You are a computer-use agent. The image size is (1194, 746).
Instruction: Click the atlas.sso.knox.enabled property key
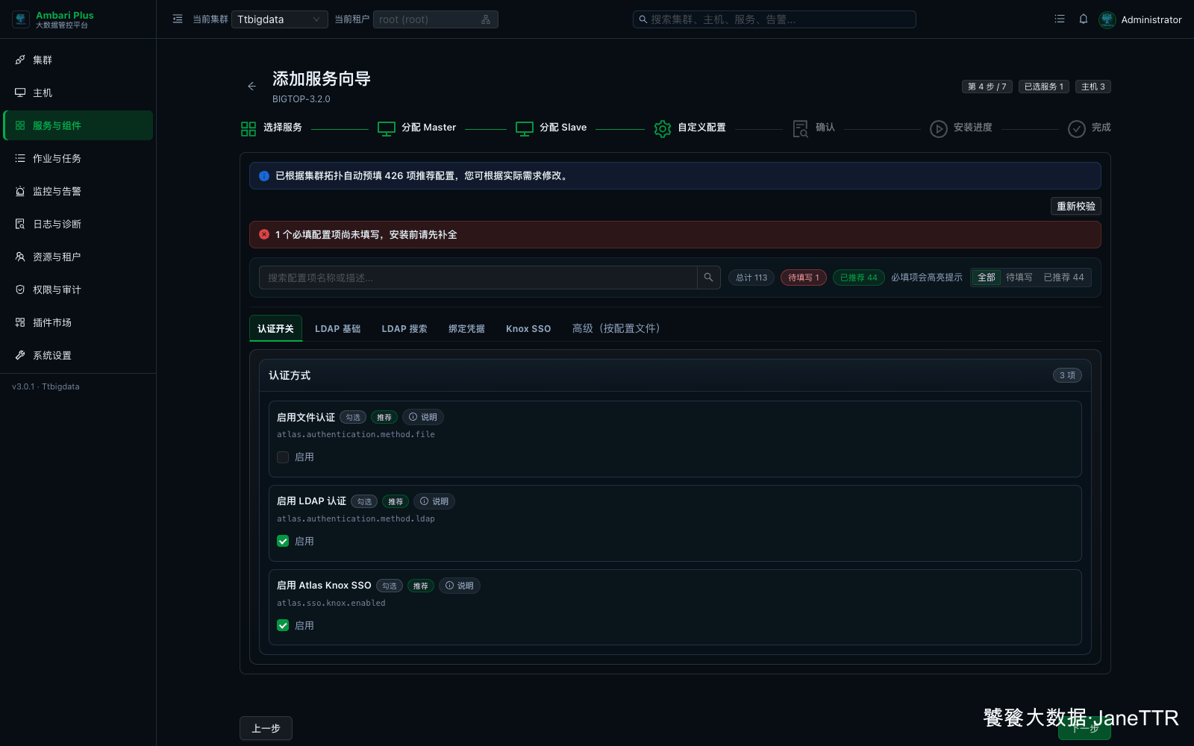click(x=331, y=604)
